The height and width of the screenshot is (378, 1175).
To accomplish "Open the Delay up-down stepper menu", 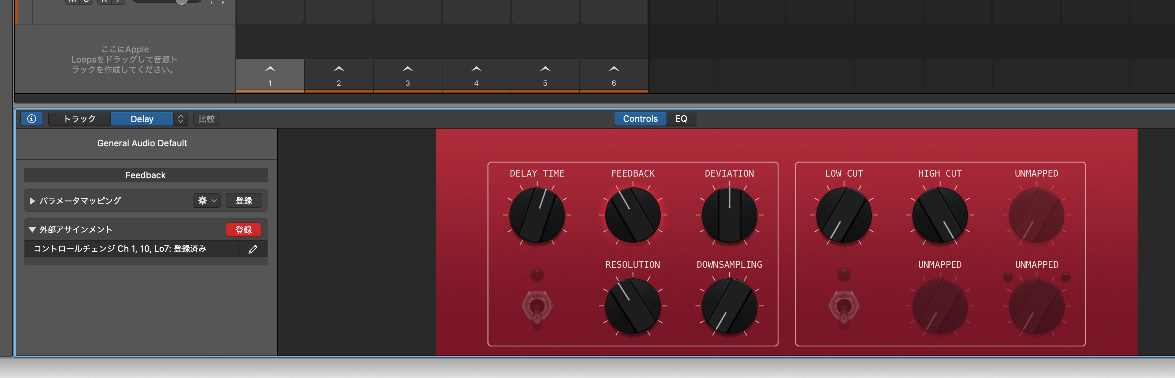I will [x=181, y=118].
